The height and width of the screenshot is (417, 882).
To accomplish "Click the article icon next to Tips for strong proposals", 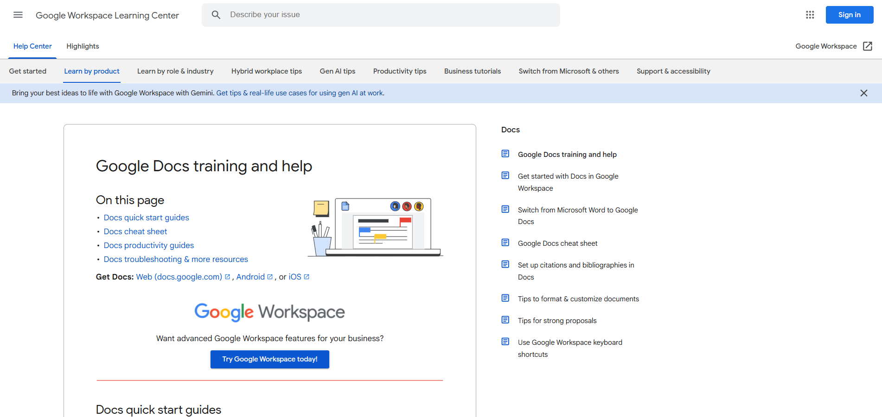I will 505,319.
